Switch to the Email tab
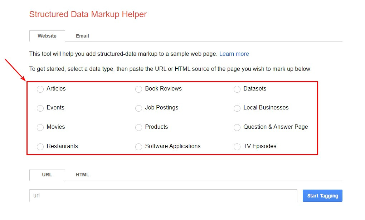Viewport: 365px width, 220px height. [82, 36]
